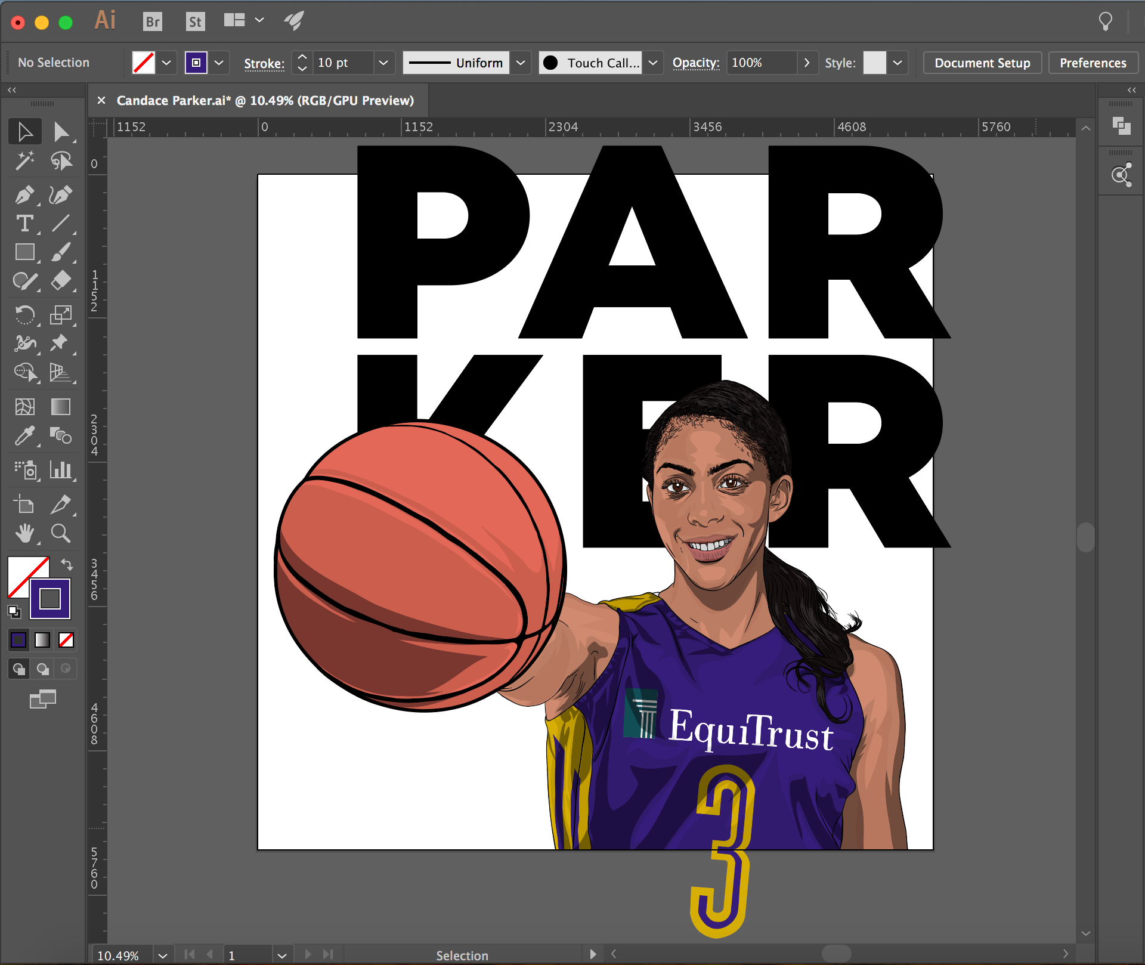Select the Rotate tool
1145x965 pixels.
pyautogui.click(x=25, y=314)
